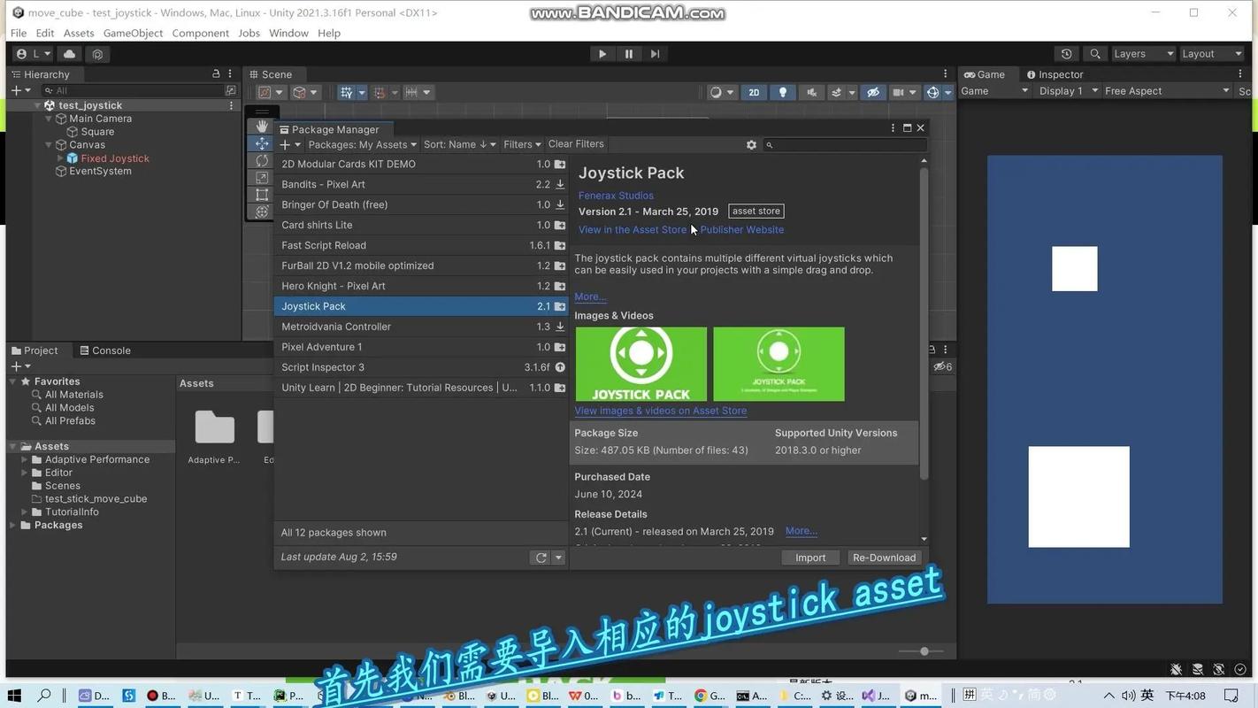Open the Layers dropdown
Viewport: 1258px width, 708px height.
point(1143,54)
